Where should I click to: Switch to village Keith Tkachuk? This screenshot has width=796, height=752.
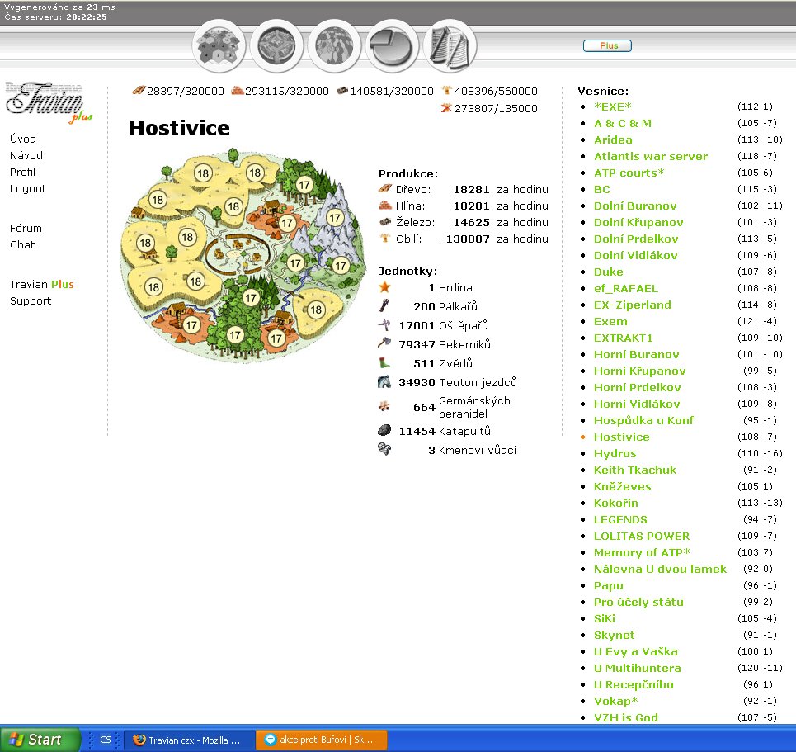pos(634,470)
